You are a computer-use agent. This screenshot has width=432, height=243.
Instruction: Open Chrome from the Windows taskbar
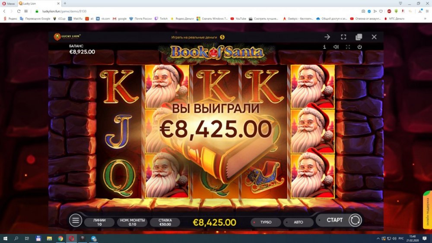click(x=60, y=238)
